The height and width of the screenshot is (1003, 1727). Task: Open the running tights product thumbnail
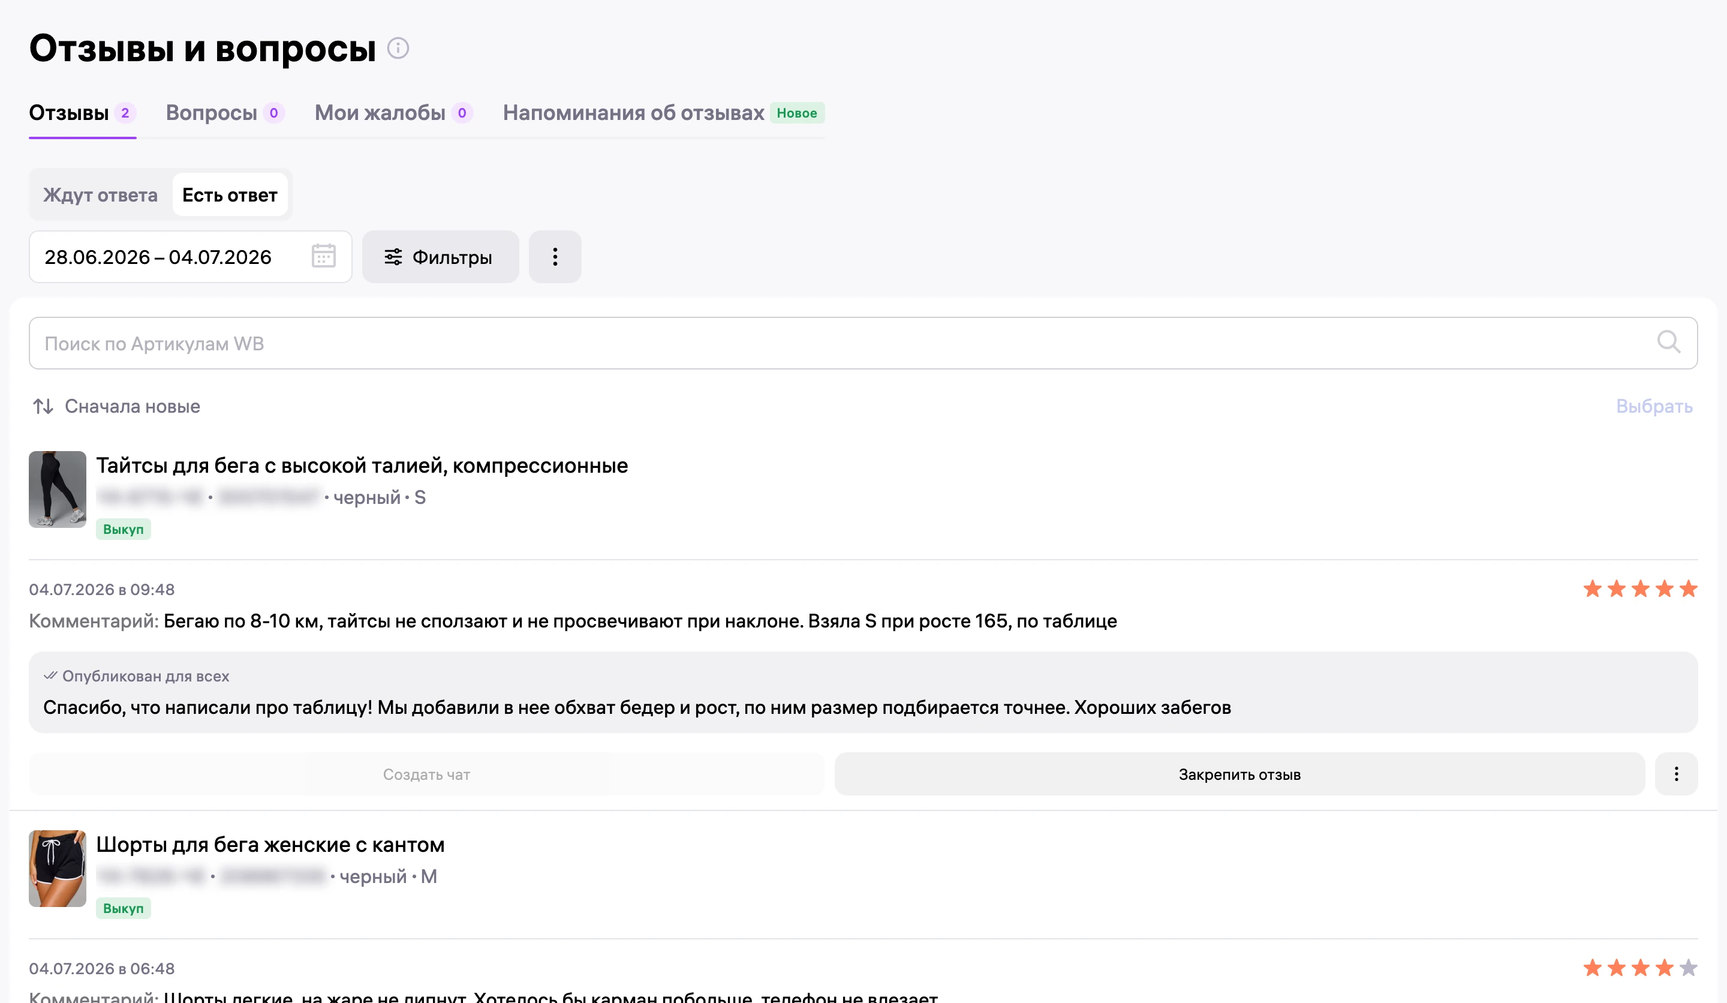[x=58, y=490]
